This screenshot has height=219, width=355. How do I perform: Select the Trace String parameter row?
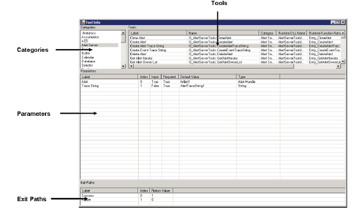[x=213, y=86]
